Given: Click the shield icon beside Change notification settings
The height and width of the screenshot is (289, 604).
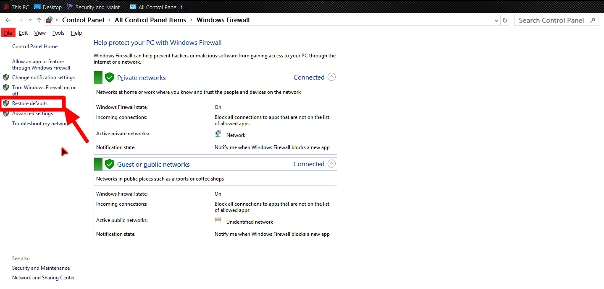Looking at the screenshot, I should coord(6,77).
